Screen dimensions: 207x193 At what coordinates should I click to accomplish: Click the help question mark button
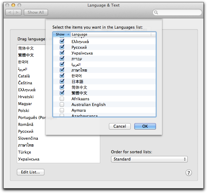click(x=189, y=173)
